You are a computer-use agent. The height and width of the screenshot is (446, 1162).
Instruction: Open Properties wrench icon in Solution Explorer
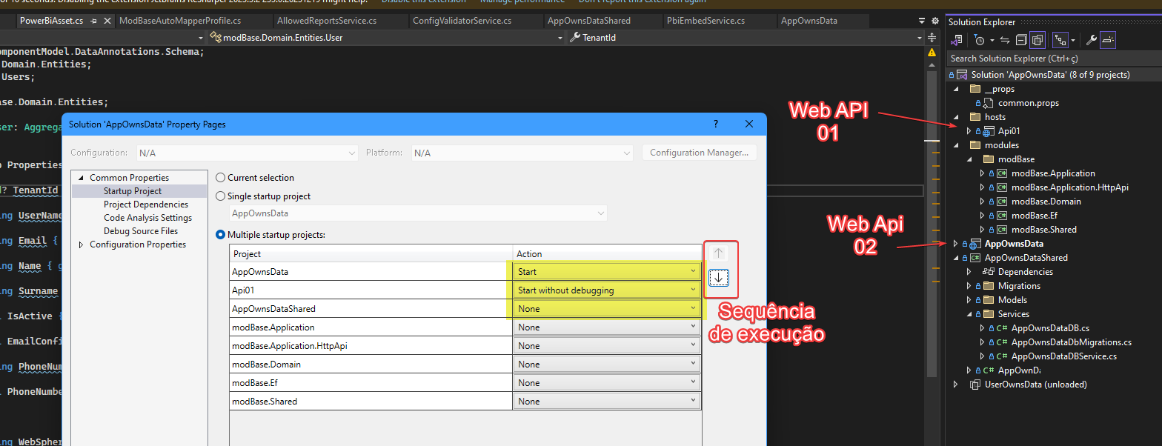pos(1091,39)
